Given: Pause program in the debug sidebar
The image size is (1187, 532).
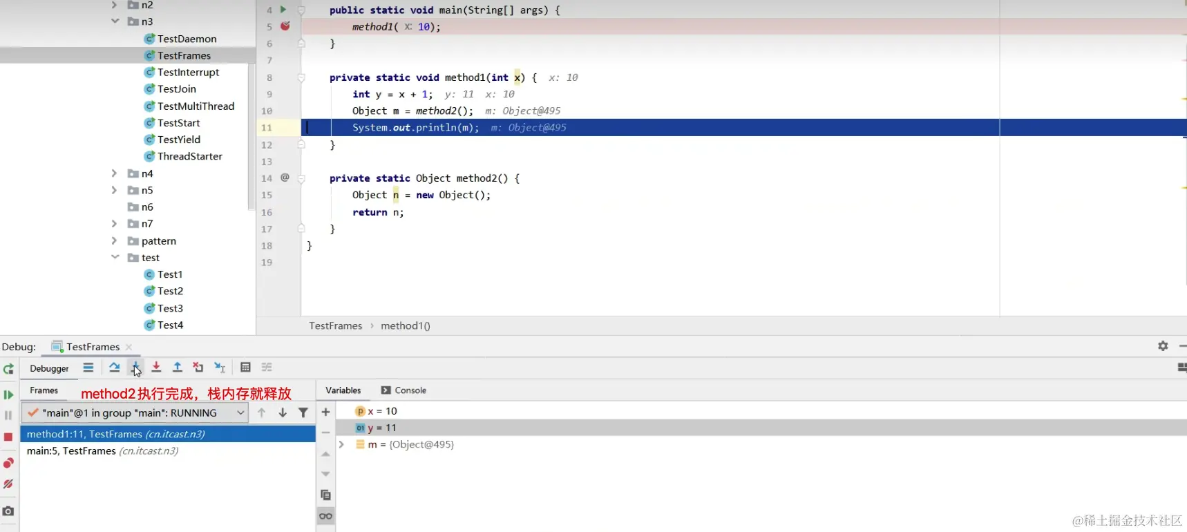Looking at the screenshot, I should pos(8,415).
